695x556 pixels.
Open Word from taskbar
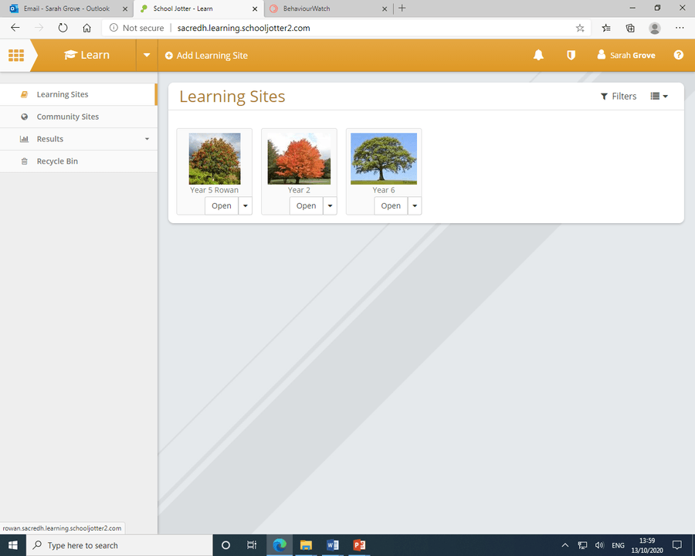pos(332,545)
